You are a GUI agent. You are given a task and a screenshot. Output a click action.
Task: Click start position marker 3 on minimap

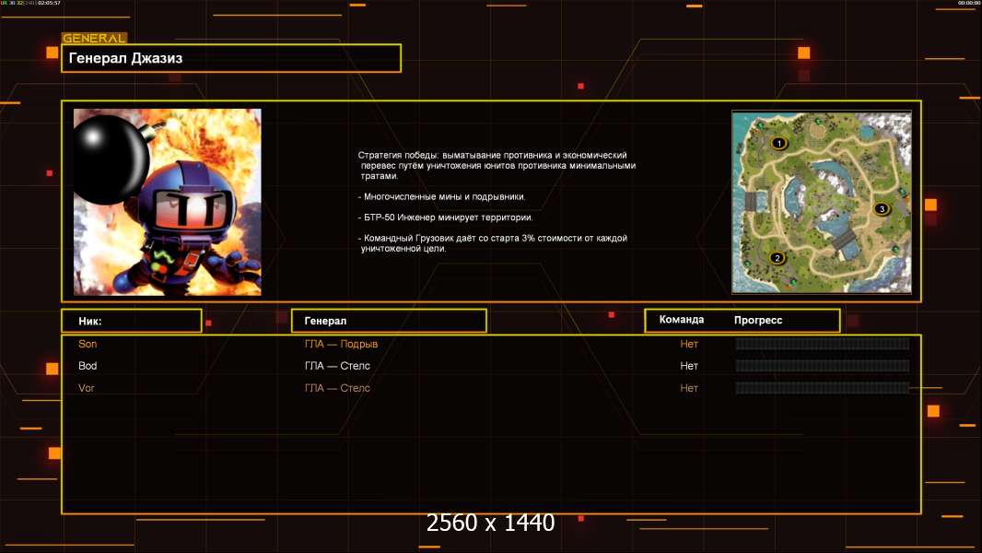[x=882, y=209]
